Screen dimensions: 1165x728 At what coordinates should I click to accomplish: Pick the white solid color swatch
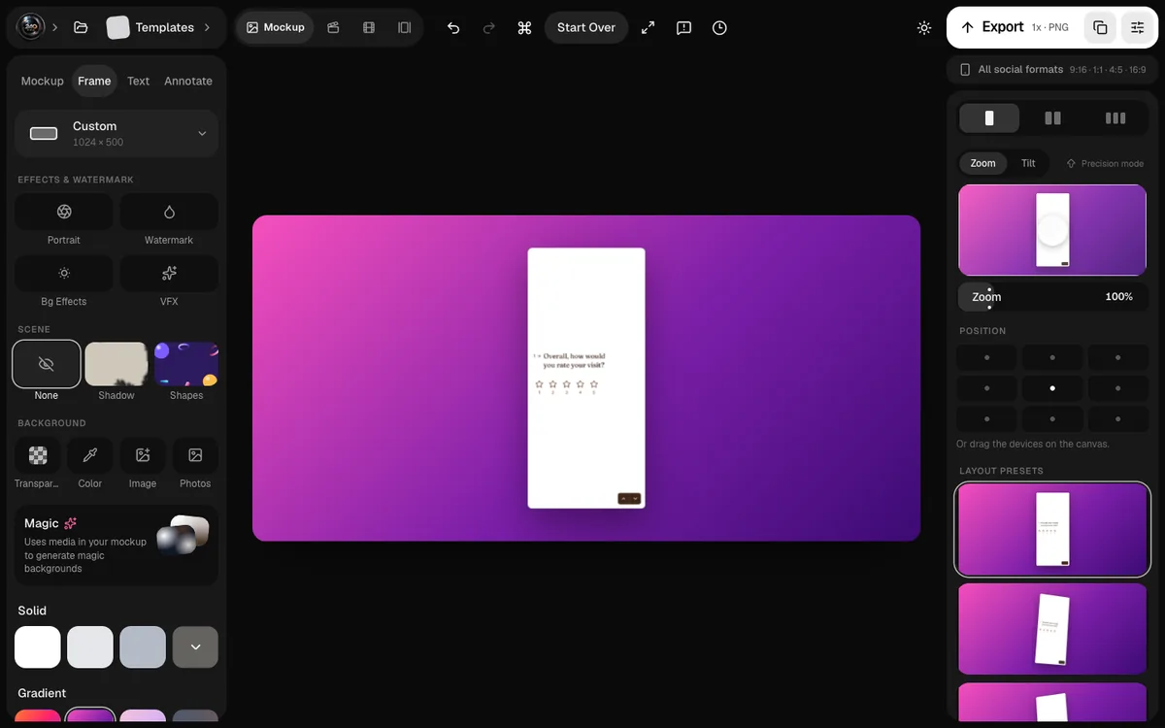tap(38, 647)
